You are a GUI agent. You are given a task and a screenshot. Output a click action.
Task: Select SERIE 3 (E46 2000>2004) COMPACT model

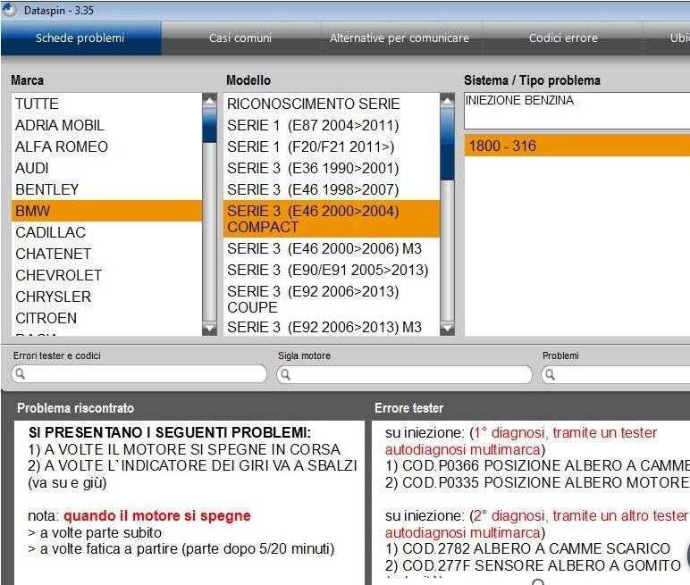[332, 219]
